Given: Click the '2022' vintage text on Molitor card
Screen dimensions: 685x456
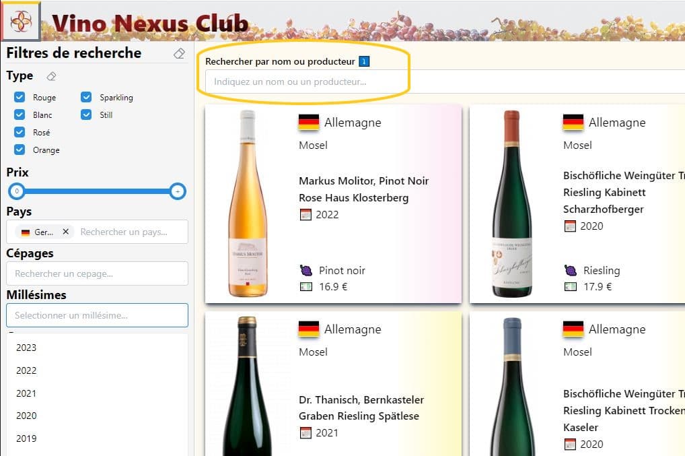Looking at the screenshot, I should pyautogui.click(x=327, y=215).
